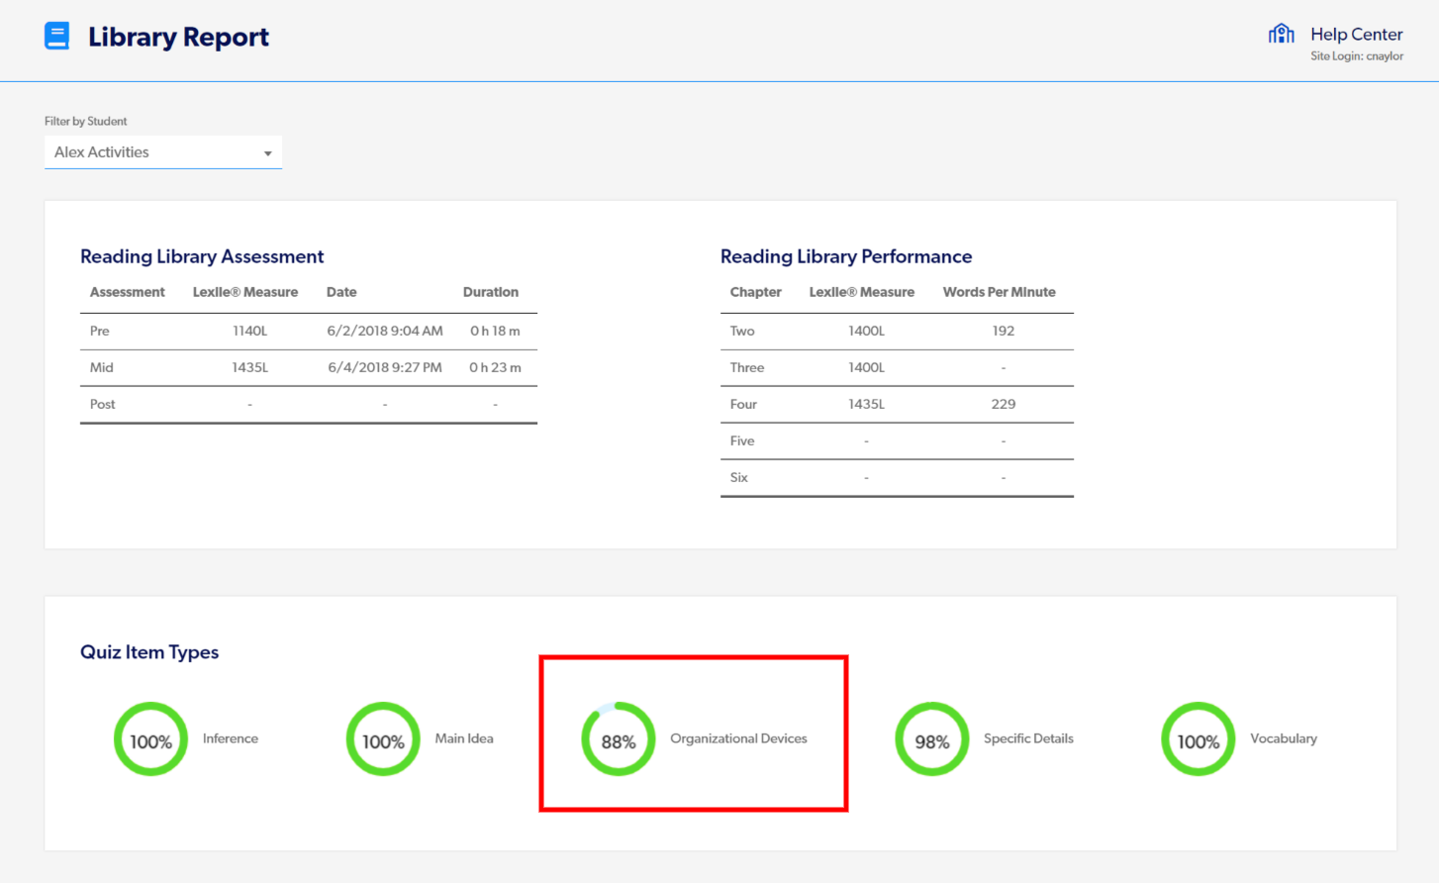The width and height of the screenshot is (1439, 883).
Task: Select the Pre assessment row
Action: click(308, 331)
